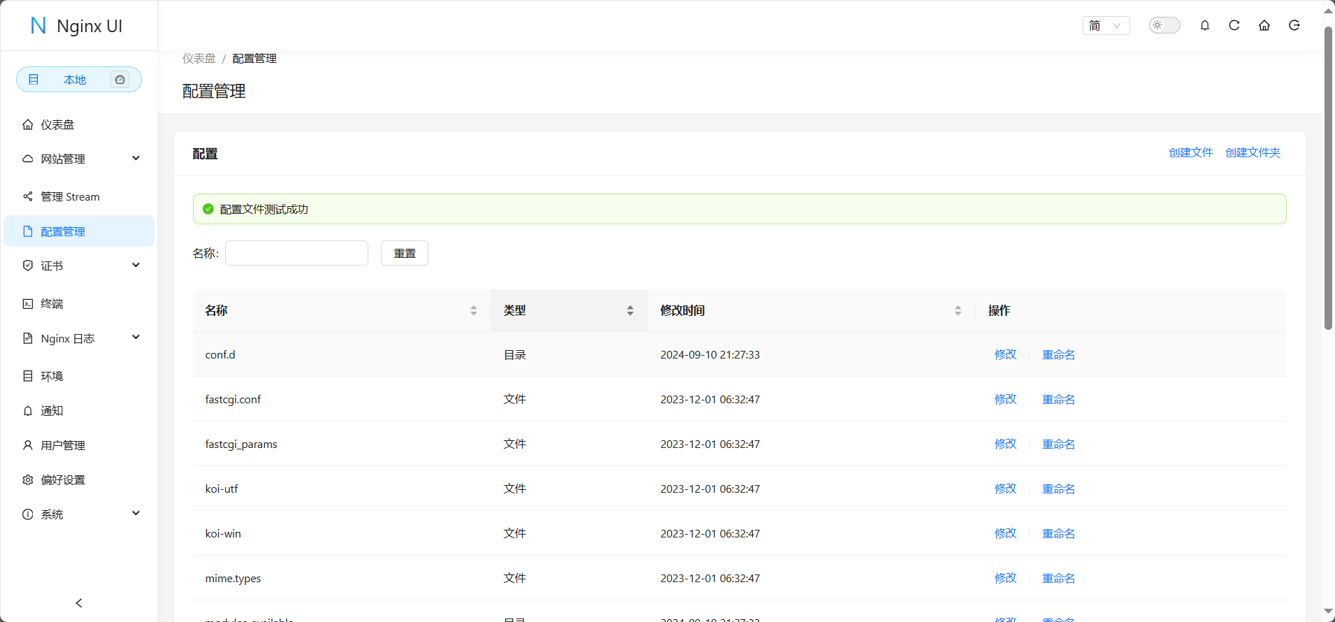Screen dimensions: 1335x622
Task: Click the notification bell icon in header
Action: (x=1204, y=26)
